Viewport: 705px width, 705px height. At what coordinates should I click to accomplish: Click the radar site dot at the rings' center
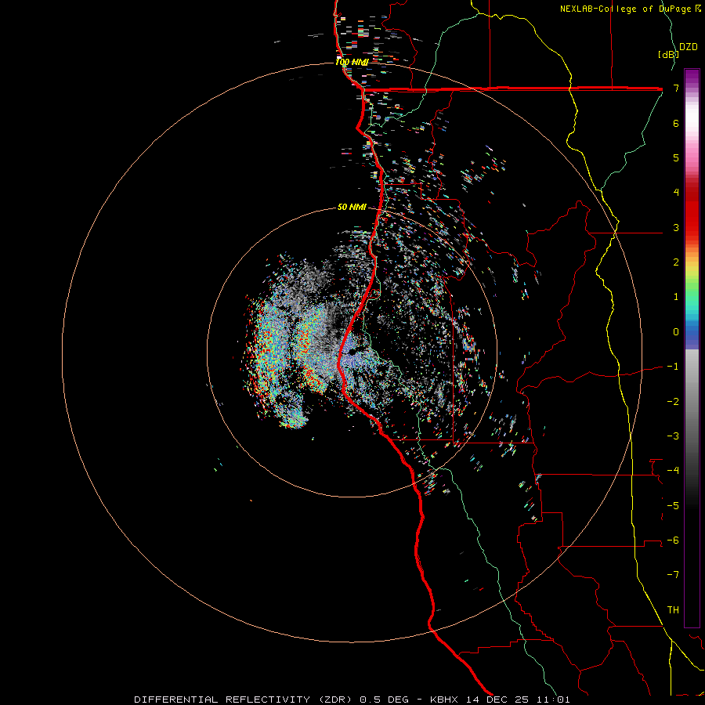point(352,352)
